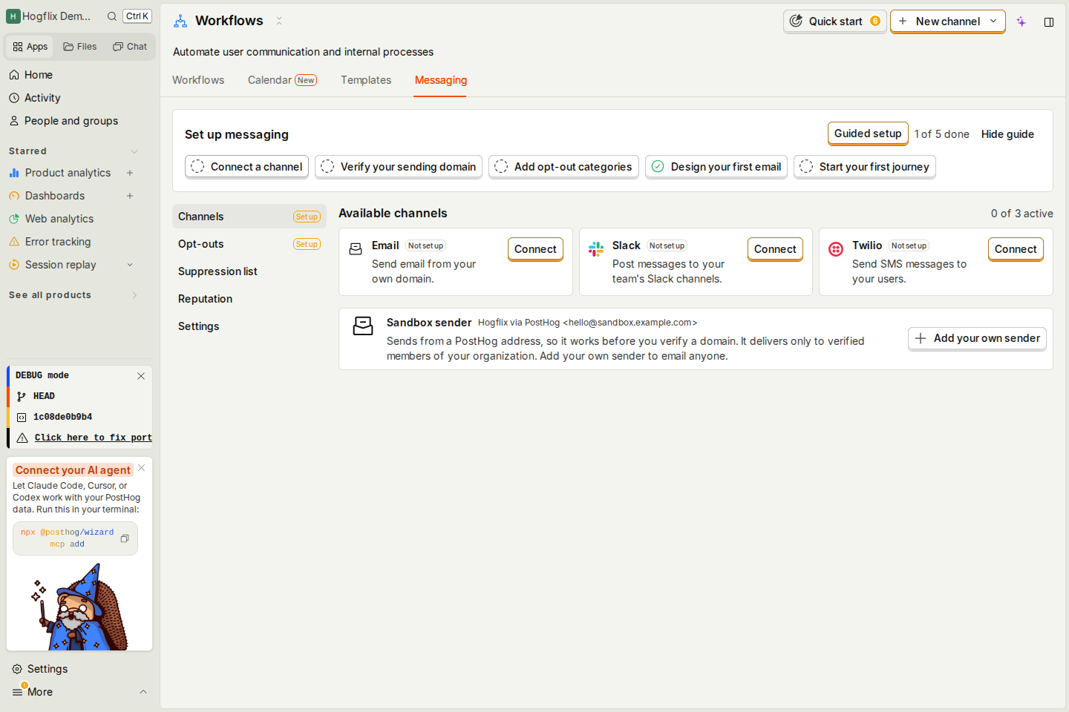This screenshot has width=1069, height=712.
Task: Click the search magnifier icon in sidebar
Action: pos(112,16)
